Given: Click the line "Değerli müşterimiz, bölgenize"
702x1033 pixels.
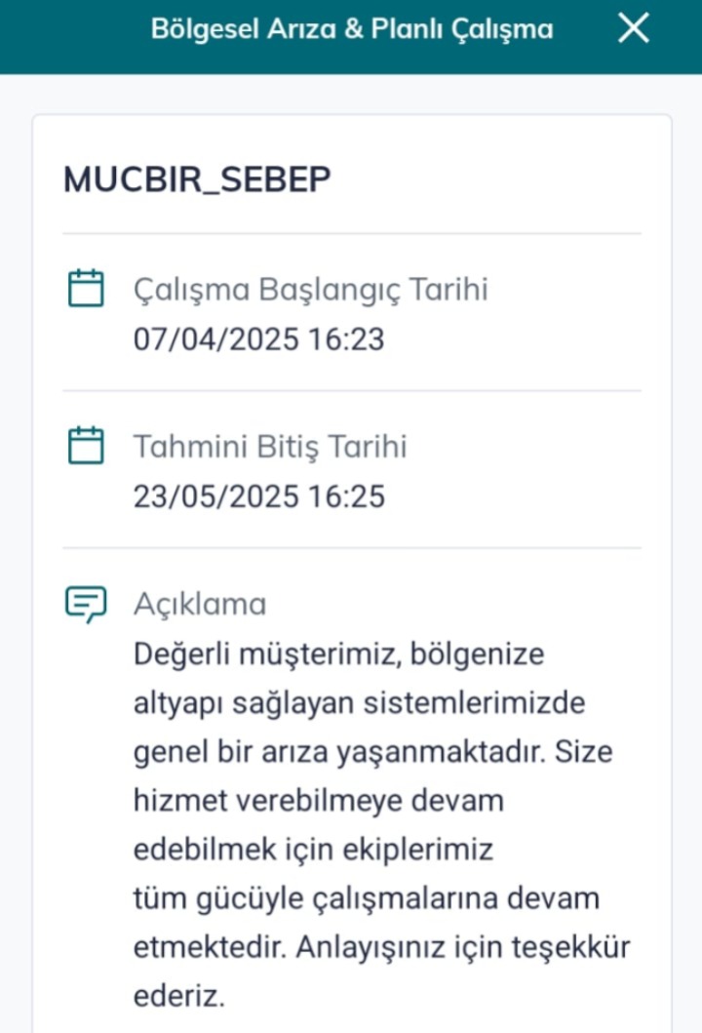Looking at the screenshot, I should click(x=338, y=655).
